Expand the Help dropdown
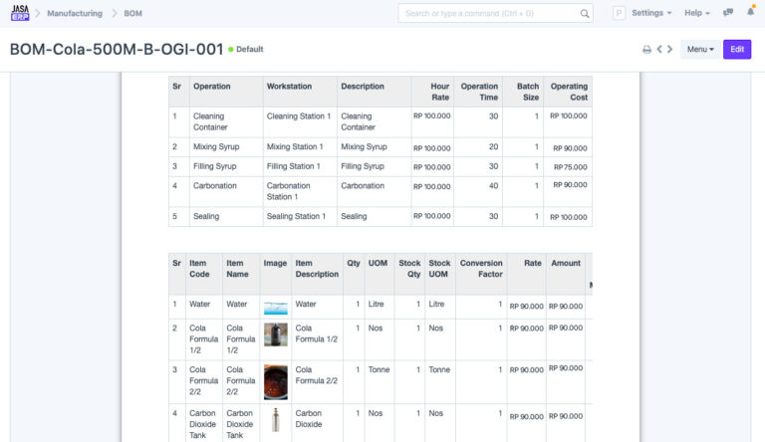 pyautogui.click(x=697, y=13)
